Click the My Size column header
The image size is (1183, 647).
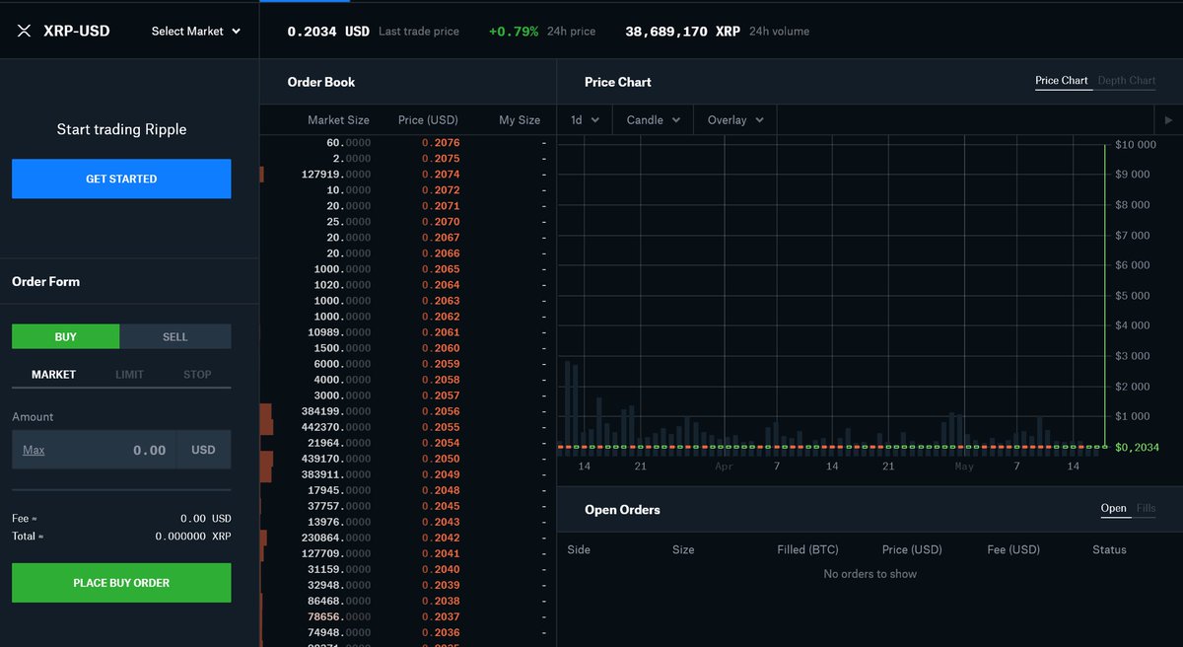[x=520, y=120]
